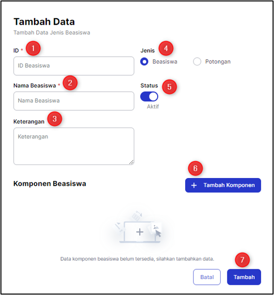Focus the ID Beasiswa input field

(x=74, y=66)
